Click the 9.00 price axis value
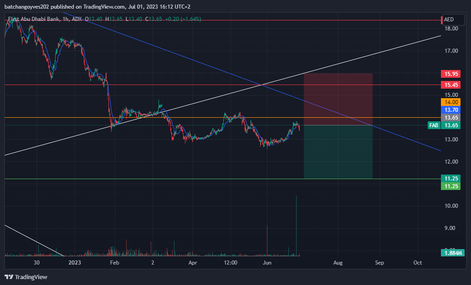This screenshot has height=285, width=471. click(450, 228)
